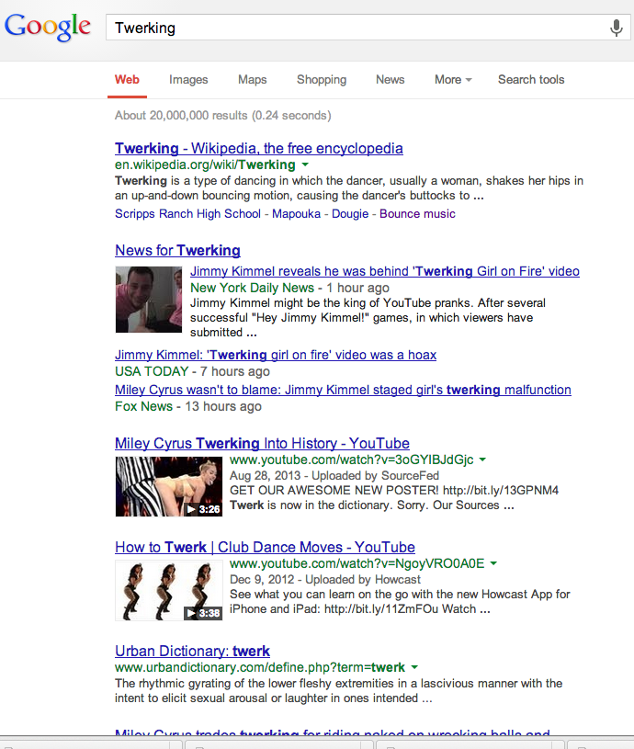The height and width of the screenshot is (749, 634).
Task: Click 'Aug 28, 2013 - Uploaded by SourceFed' text
Action: 334,476
